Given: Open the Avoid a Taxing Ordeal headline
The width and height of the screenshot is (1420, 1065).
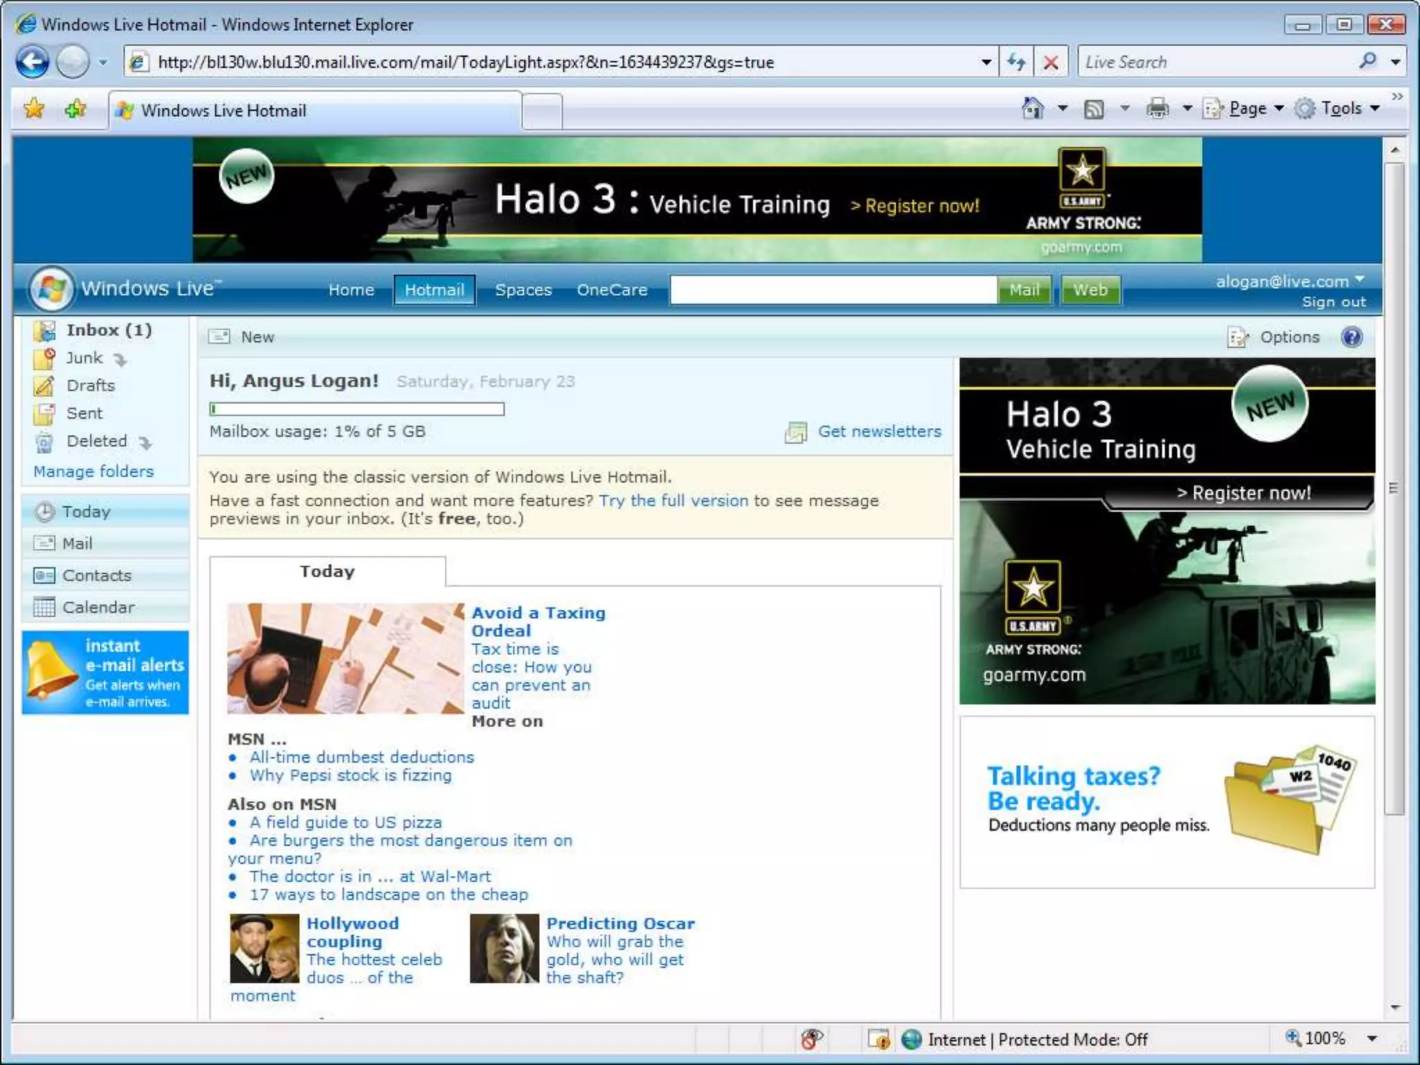Looking at the screenshot, I should pyautogui.click(x=538, y=622).
